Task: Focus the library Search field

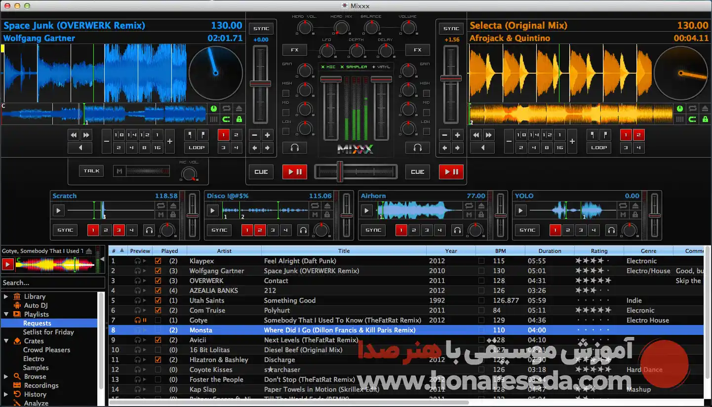Action: 52,283
